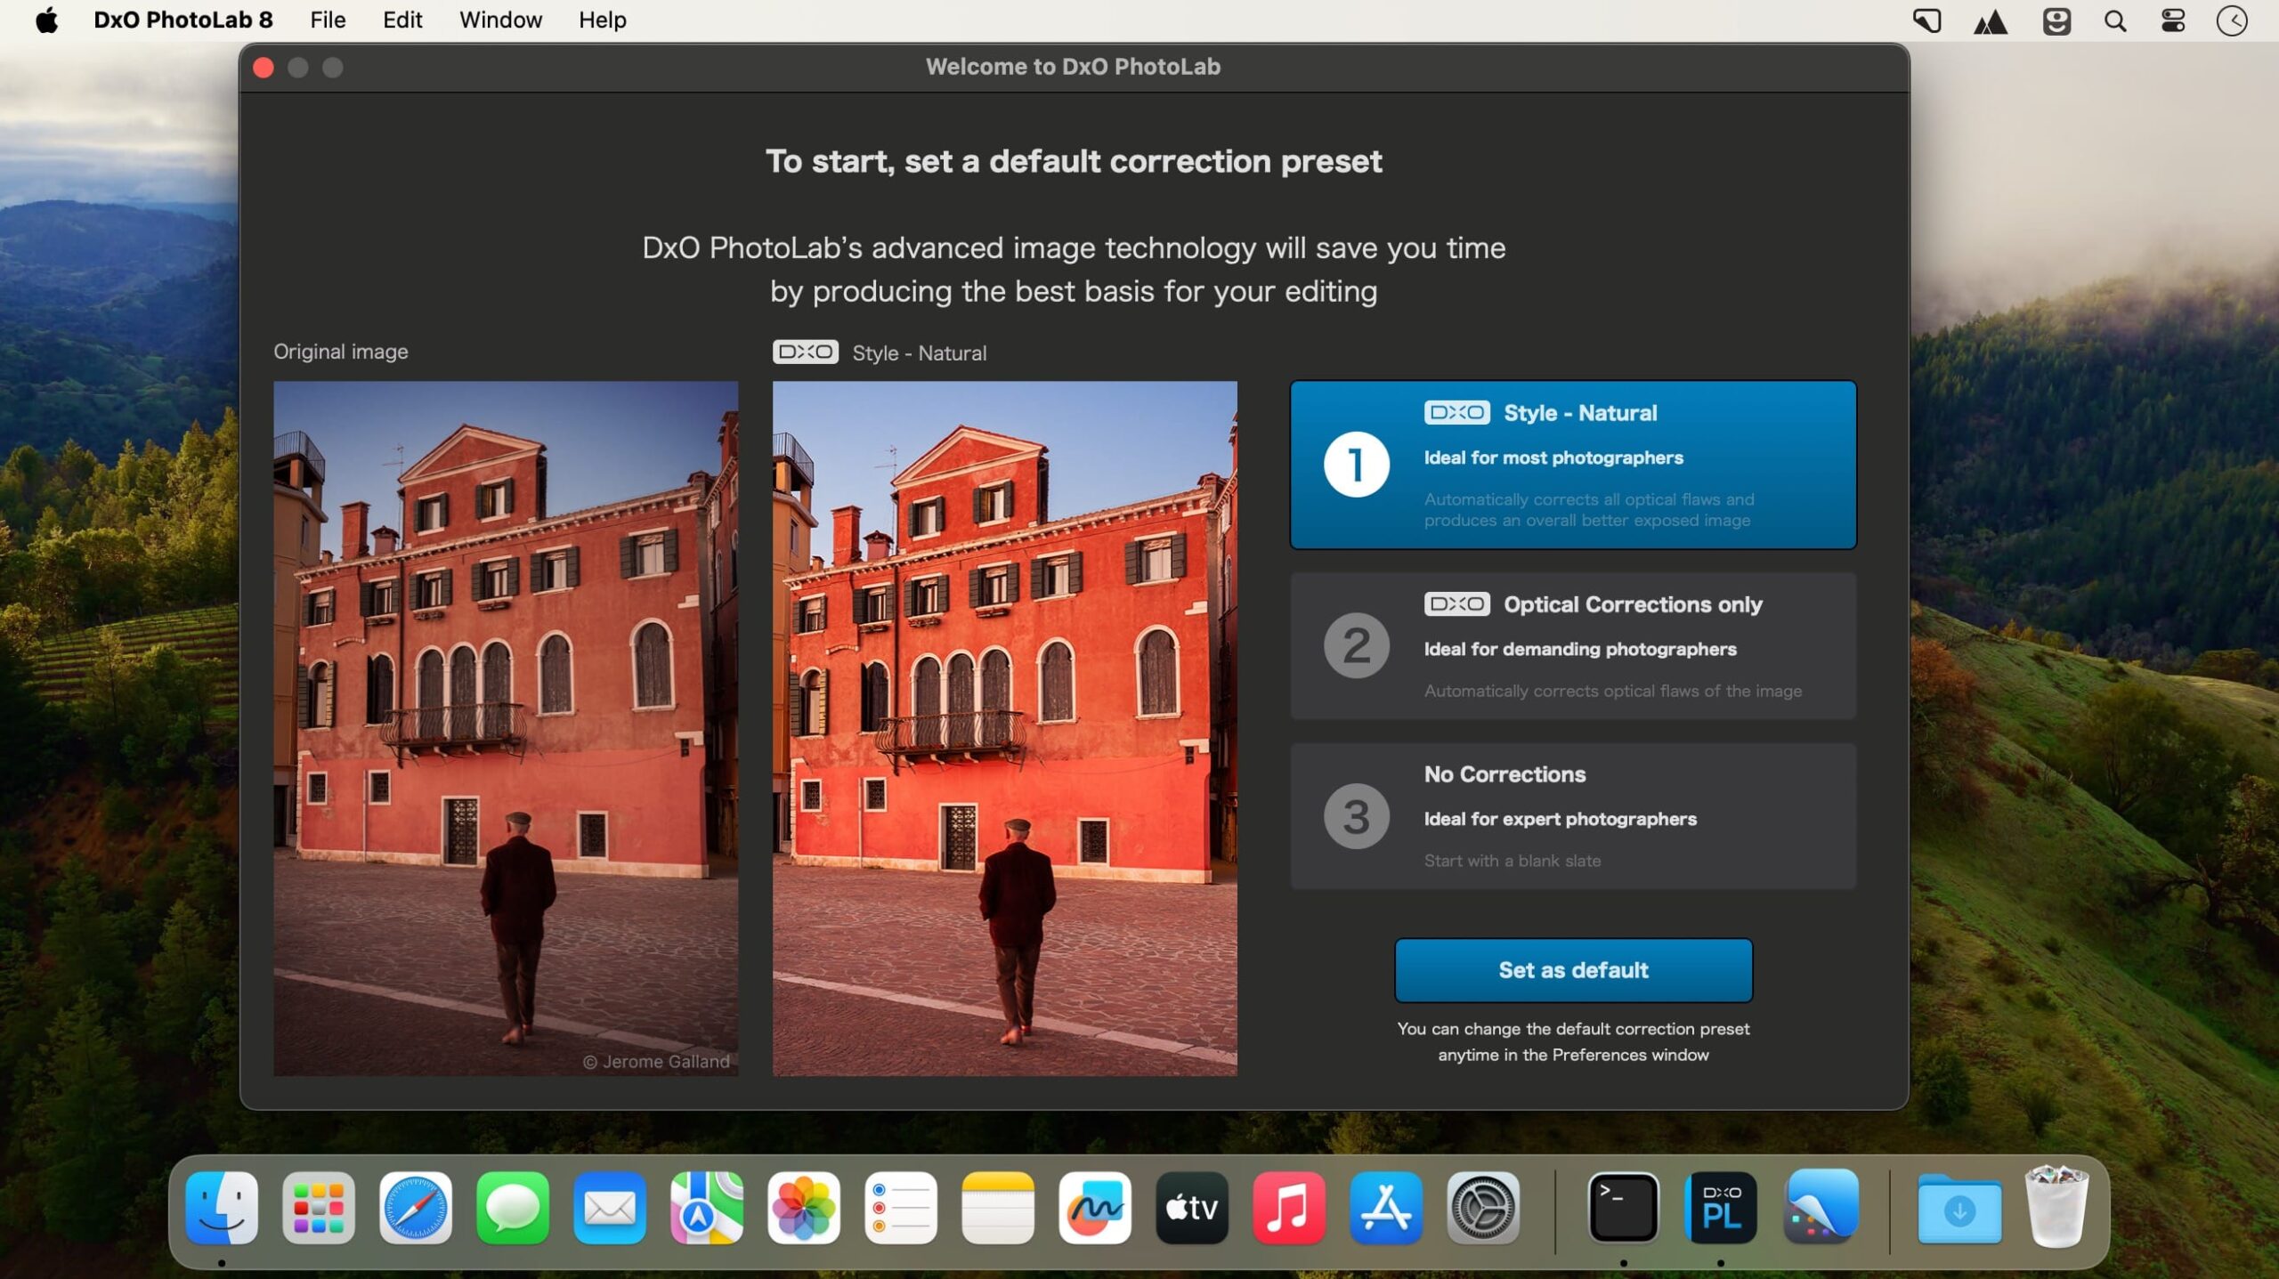Open Photos app in Dock

pos(804,1208)
